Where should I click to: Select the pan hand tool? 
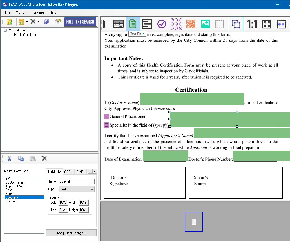[104, 24]
